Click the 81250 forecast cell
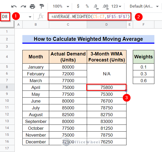This screenshot has height=152, width=162. 107,128
